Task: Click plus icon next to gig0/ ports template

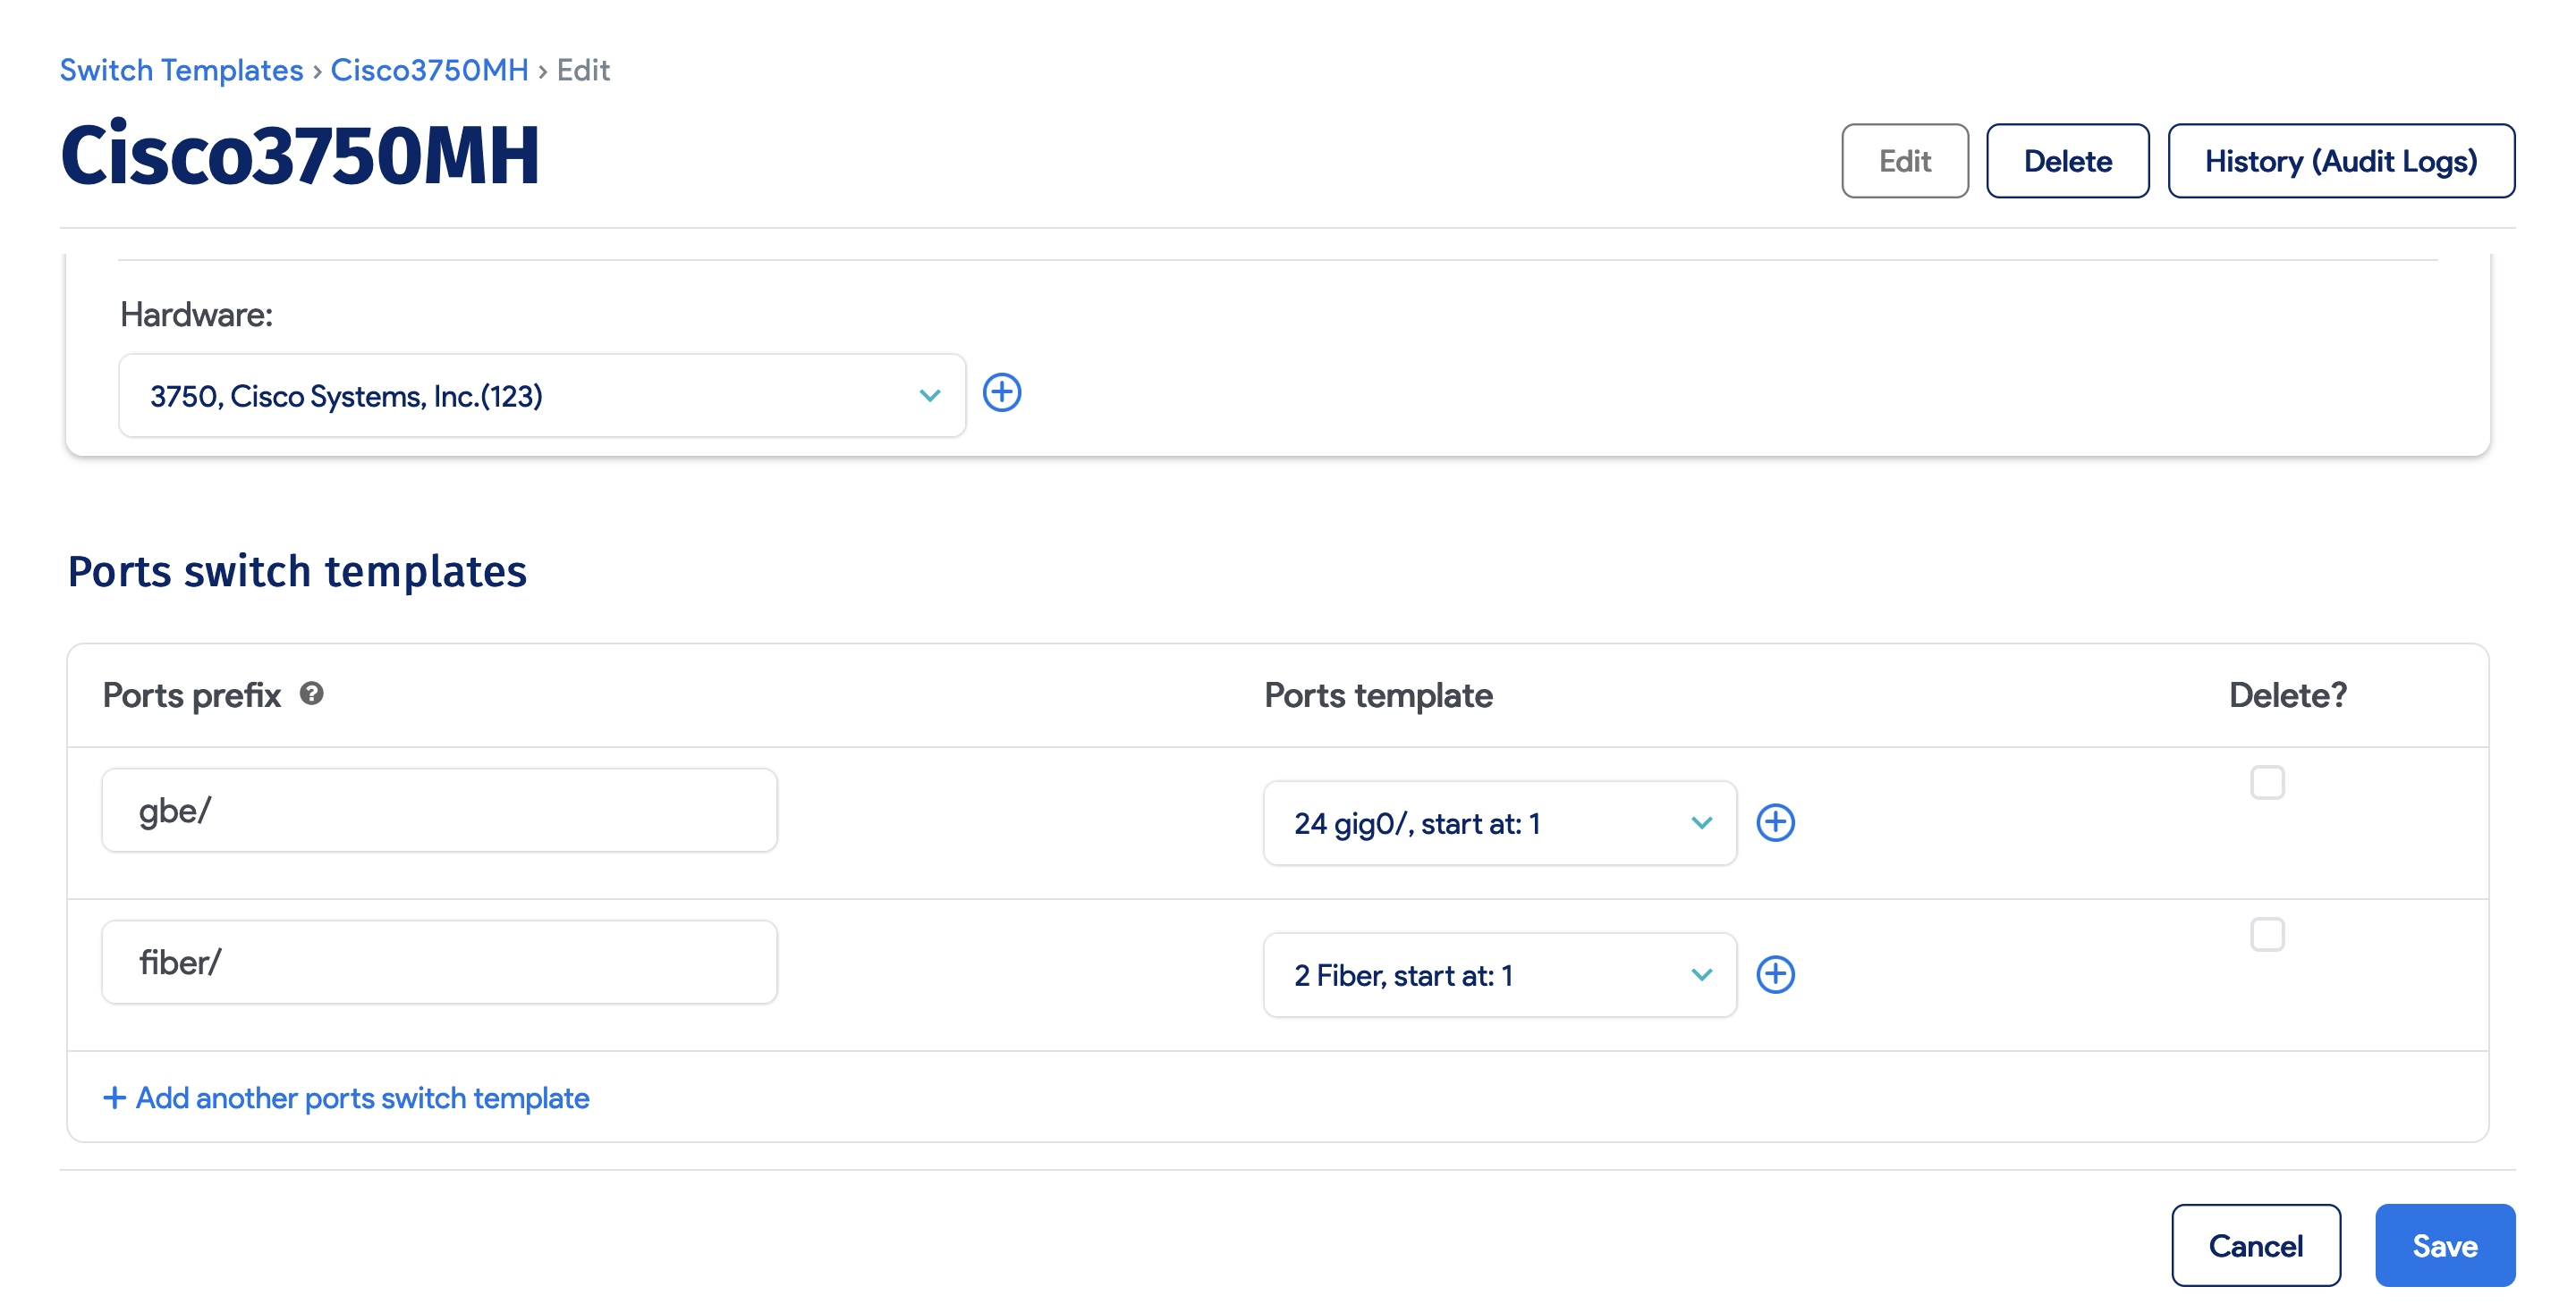Action: coord(1775,822)
